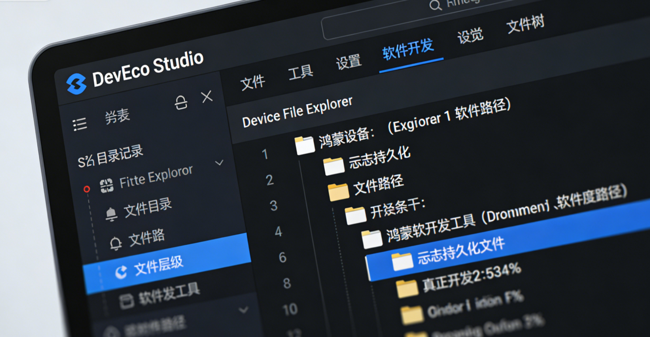Click the list icon beside 劵表
The height and width of the screenshot is (337, 650).
[80, 124]
